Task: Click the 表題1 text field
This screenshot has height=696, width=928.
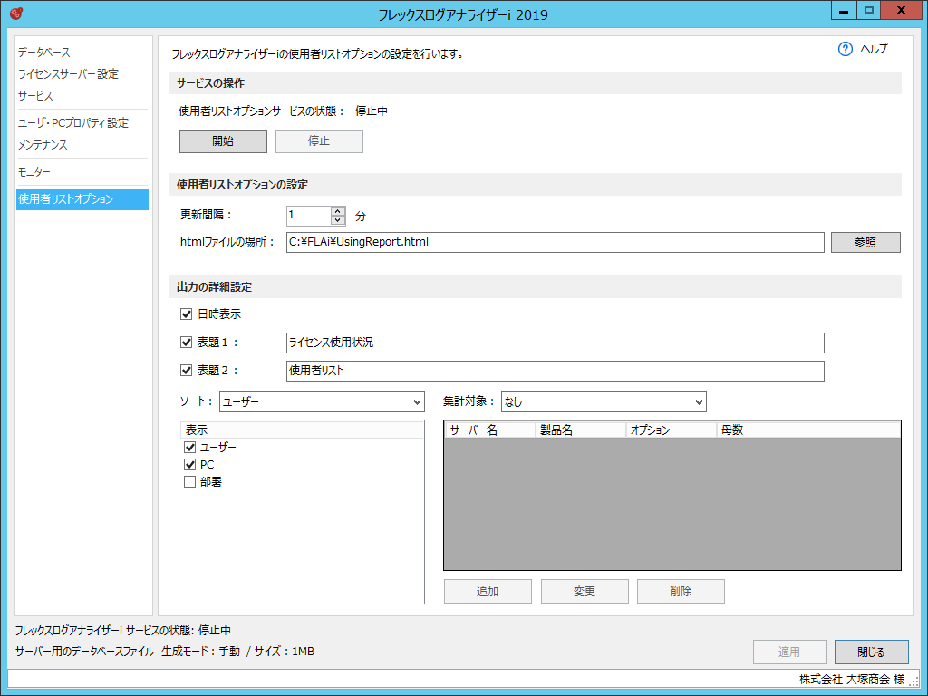Action: [556, 343]
